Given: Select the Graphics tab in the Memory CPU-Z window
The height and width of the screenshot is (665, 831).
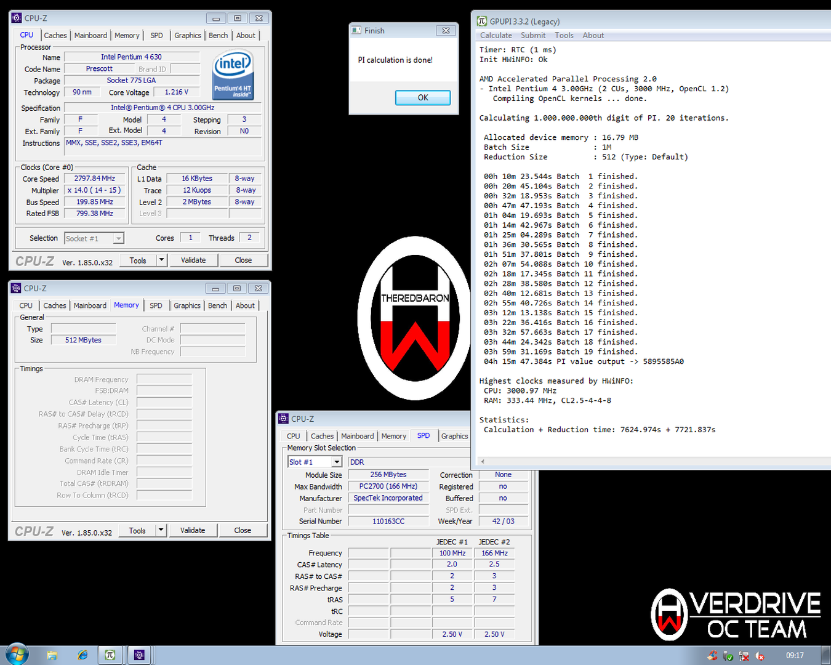Looking at the screenshot, I should point(187,305).
